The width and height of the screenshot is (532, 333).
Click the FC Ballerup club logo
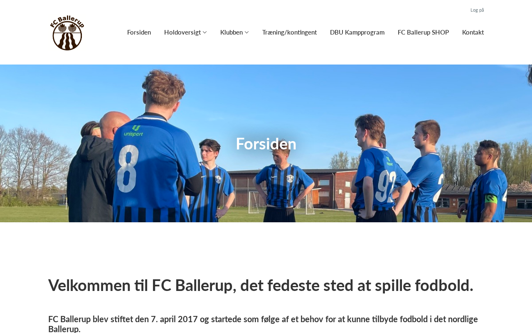pyautogui.click(x=67, y=33)
